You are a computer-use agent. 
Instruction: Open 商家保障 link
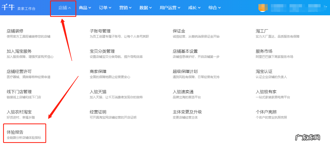tap(98, 71)
